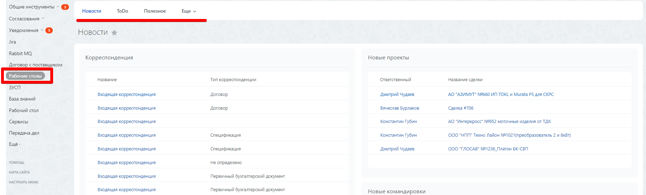Viewport: 646px width, 195px height.
Task: Click the Общие инструменты red counter badge
Action: coord(65,7)
